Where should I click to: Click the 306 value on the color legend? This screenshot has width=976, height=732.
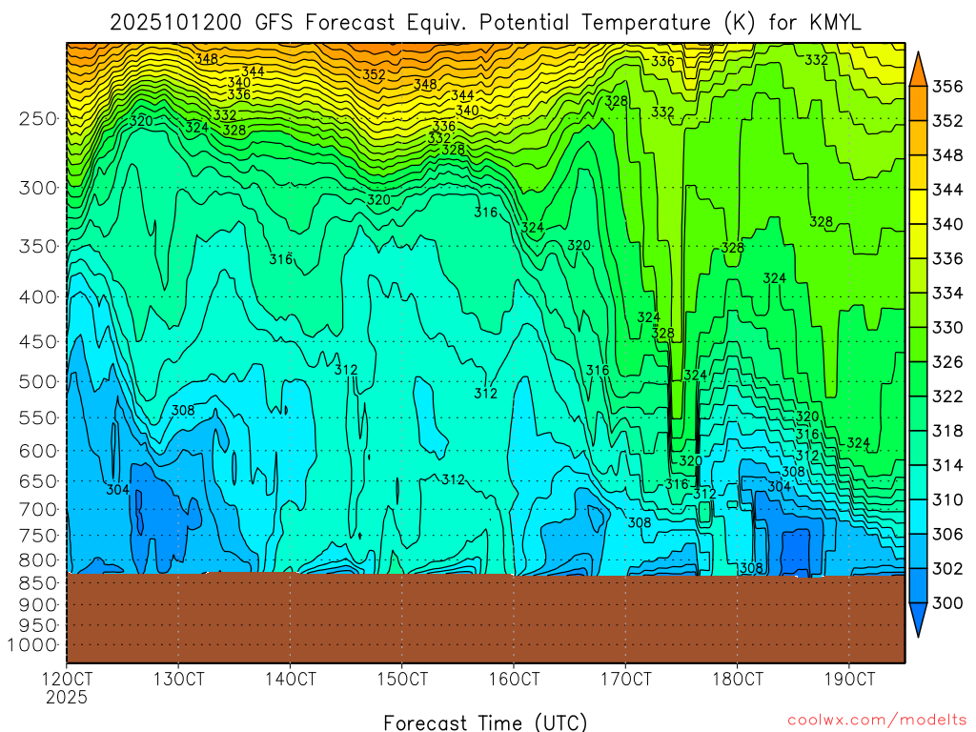tap(947, 534)
